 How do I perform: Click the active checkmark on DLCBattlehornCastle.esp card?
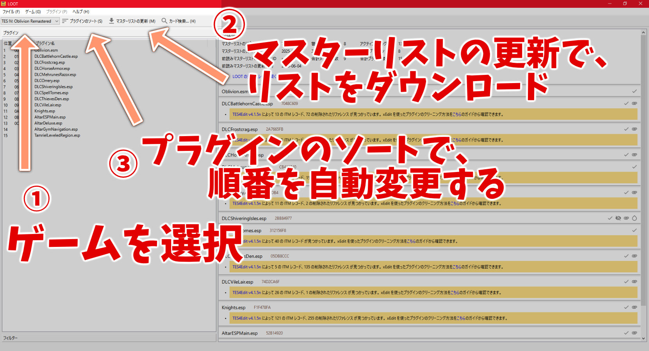tap(626, 103)
